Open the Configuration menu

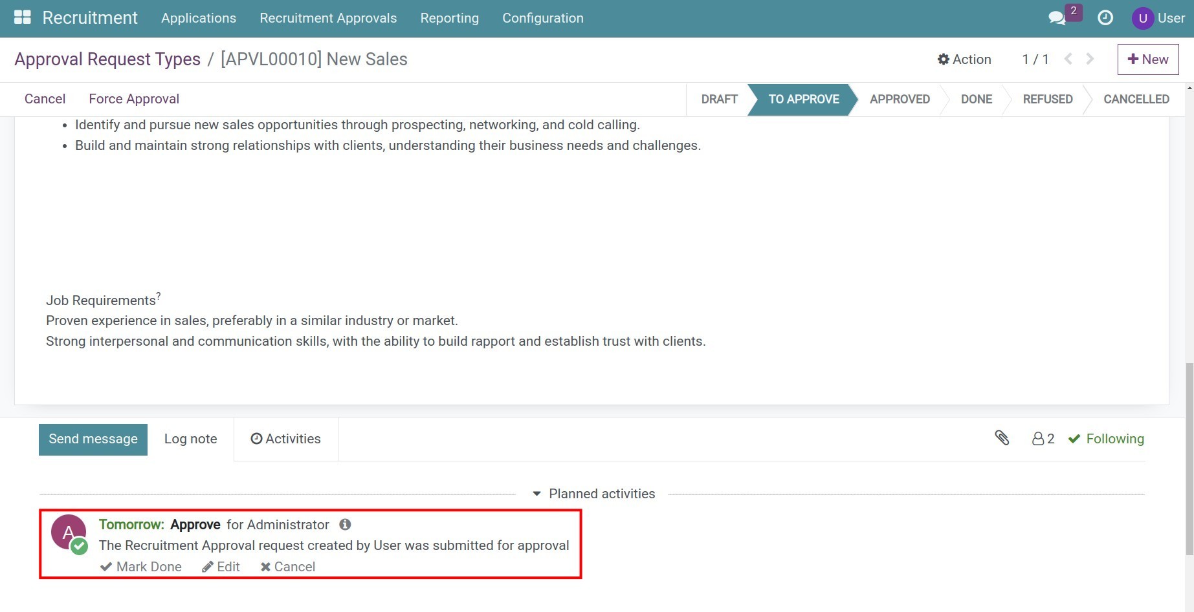click(542, 18)
